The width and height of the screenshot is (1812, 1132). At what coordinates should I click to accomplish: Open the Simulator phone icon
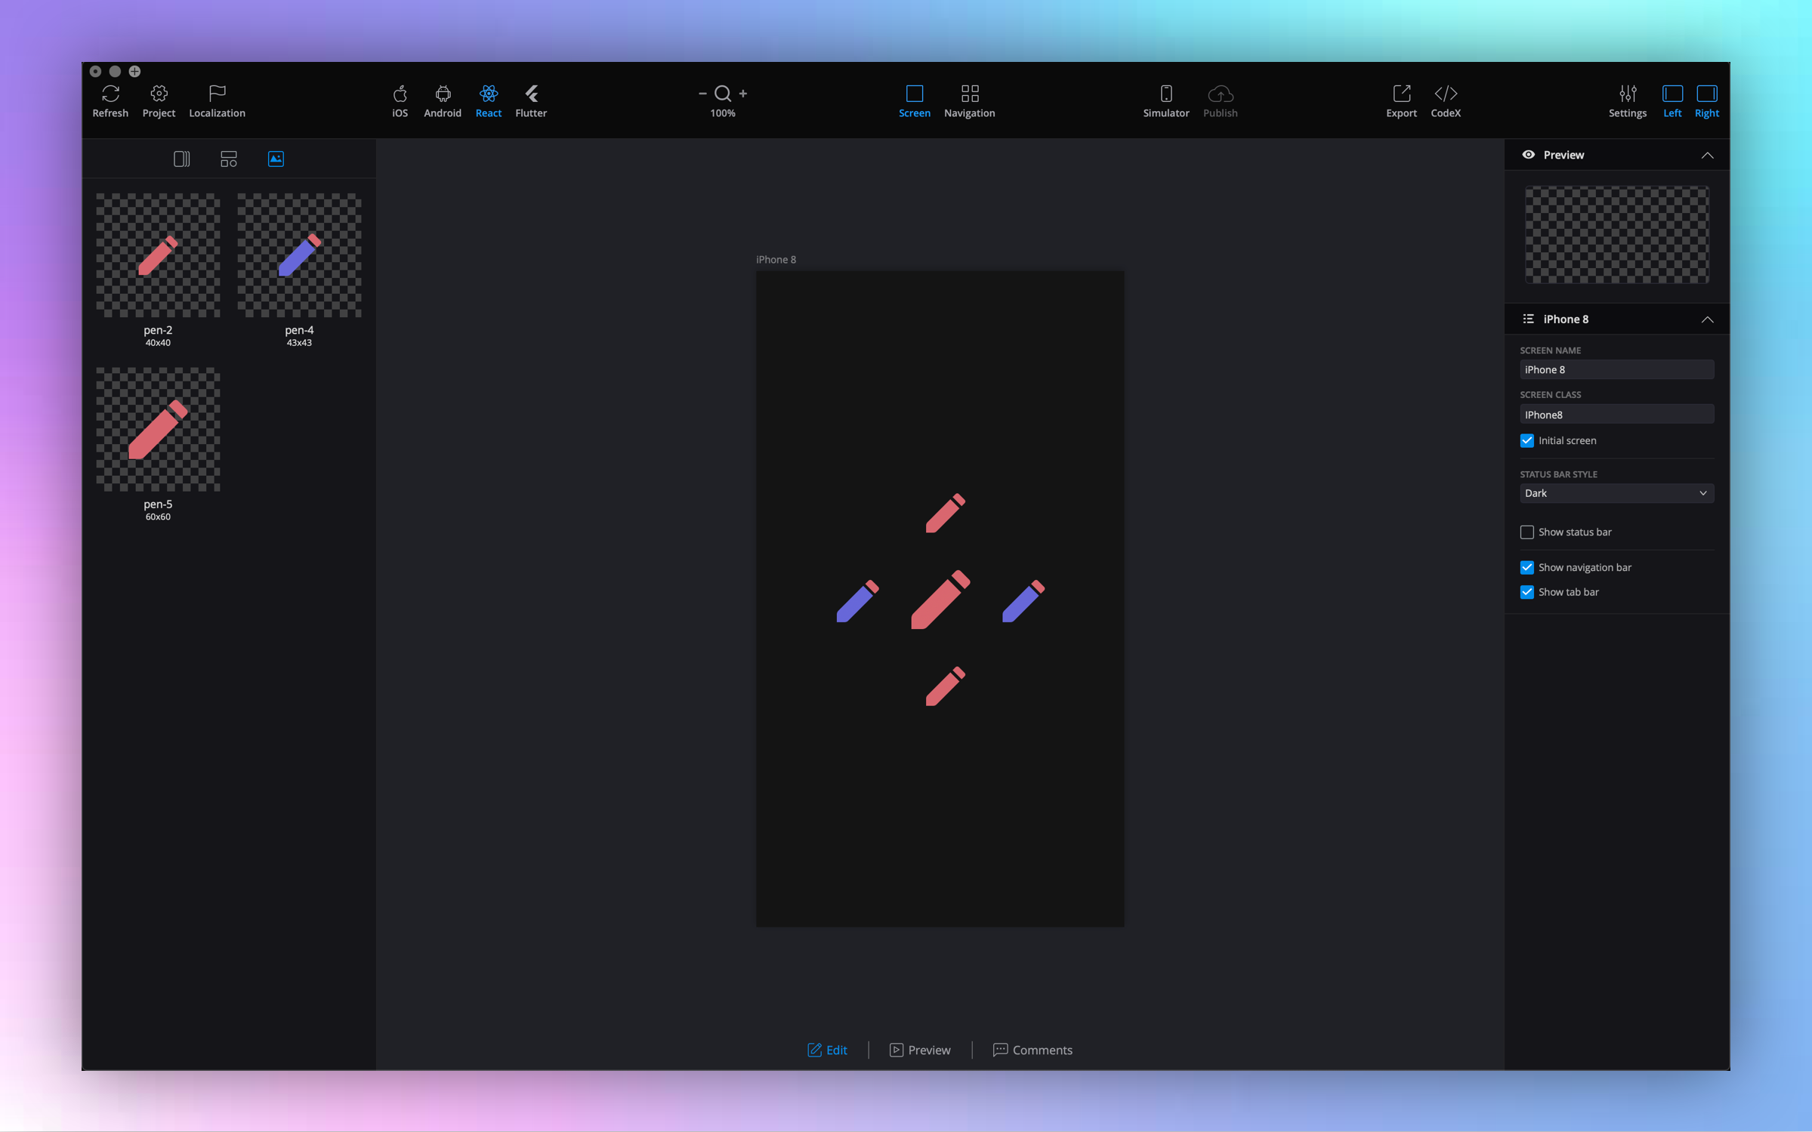1165,94
